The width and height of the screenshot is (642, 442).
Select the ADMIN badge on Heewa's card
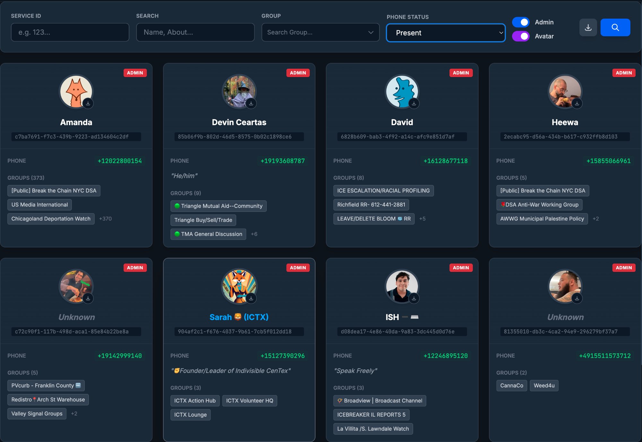pyautogui.click(x=624, y=73)
